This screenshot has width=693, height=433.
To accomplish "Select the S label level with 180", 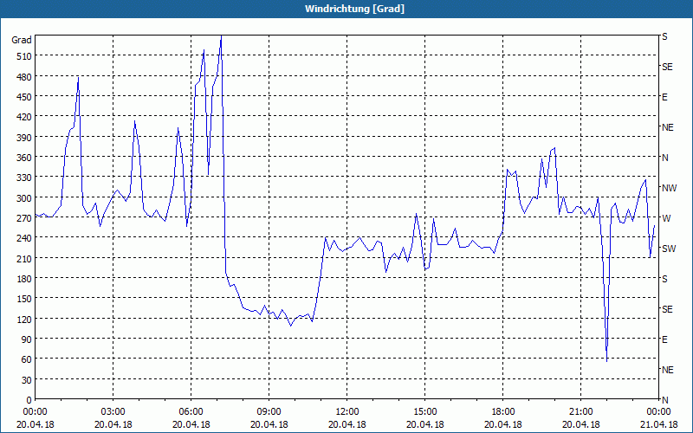I will tap(664, 279).
